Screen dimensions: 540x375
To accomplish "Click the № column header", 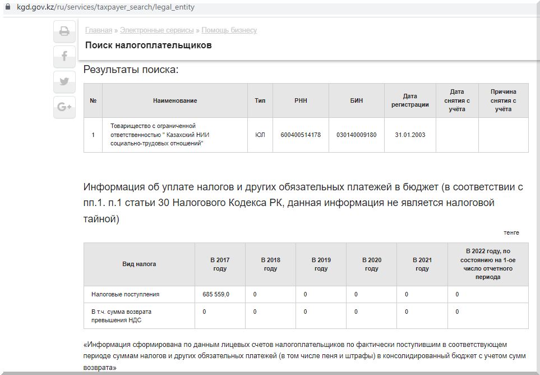I will click(x=93, y=100).
